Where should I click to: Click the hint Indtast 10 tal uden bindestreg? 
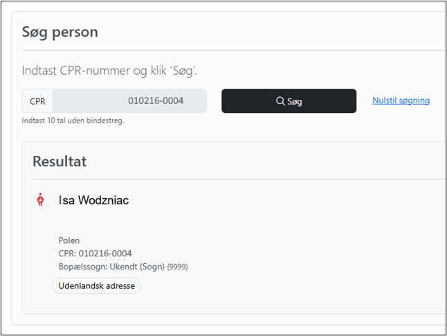[73, 121]
